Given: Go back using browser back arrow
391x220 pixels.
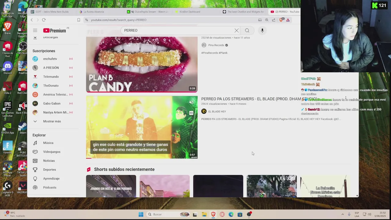Looking at the screenshot, I should [x=31, y=20].
